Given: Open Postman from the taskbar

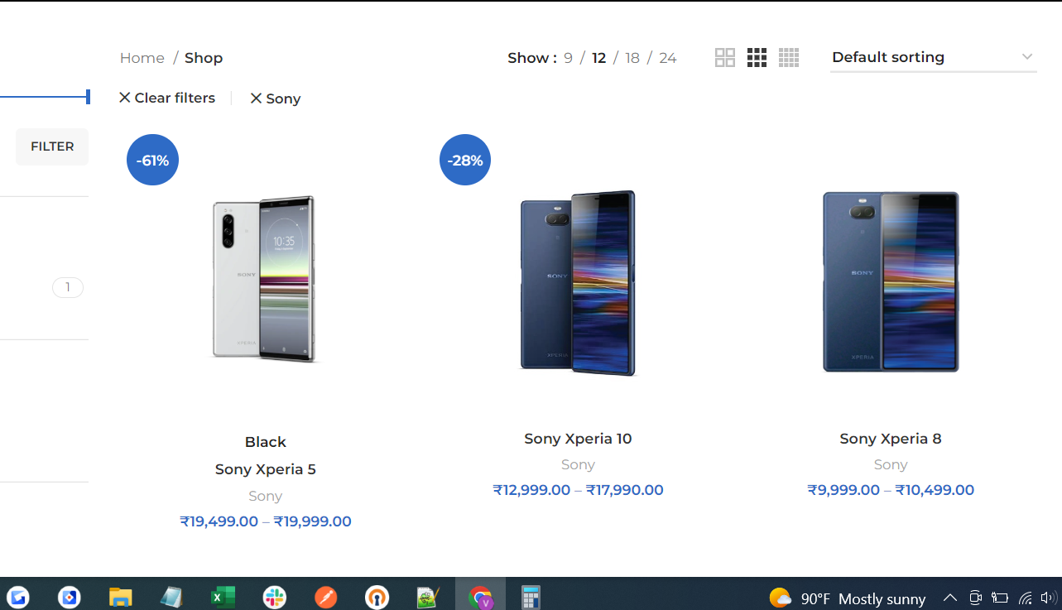Looking at the screenshot, I should (326, 597).
